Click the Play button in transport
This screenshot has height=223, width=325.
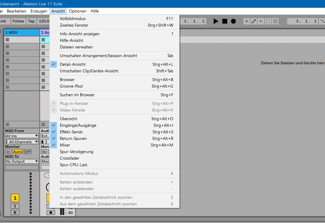click(x=216, y=21)
